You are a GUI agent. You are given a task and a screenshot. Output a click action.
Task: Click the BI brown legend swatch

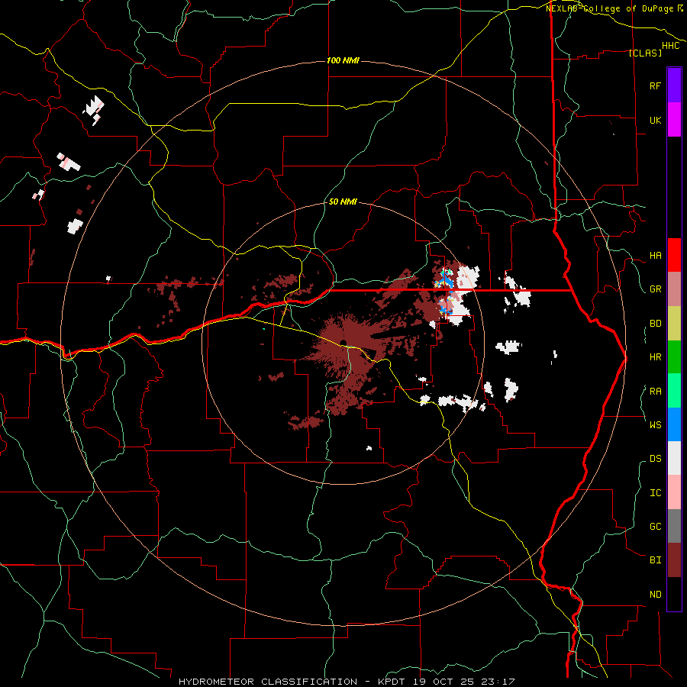(674, 560)
